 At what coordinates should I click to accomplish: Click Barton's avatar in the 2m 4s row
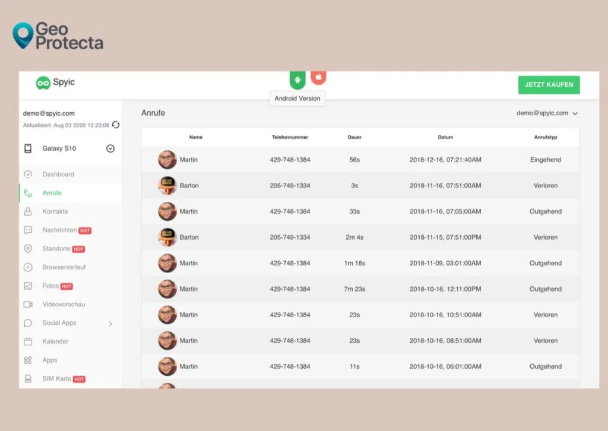(x=167, y=237)
